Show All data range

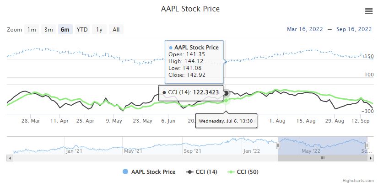pyautogui.click(x=116, y=30)
